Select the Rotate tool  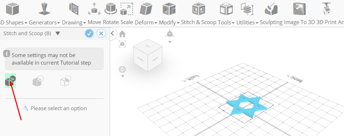[111, 14]
